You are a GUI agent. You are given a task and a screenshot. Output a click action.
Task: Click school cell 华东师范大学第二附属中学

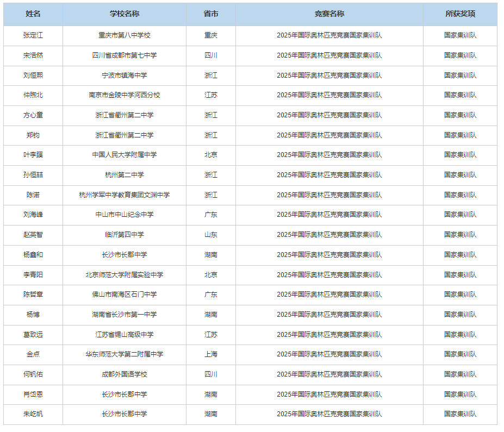(125, 354)
